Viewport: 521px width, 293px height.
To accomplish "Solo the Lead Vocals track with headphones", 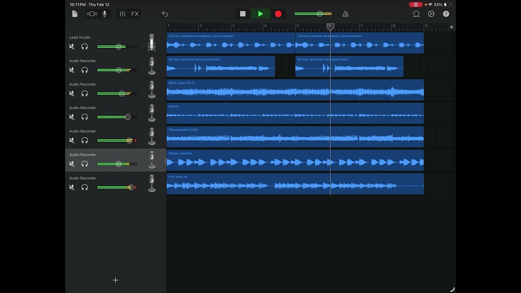I will pos(85,47).
